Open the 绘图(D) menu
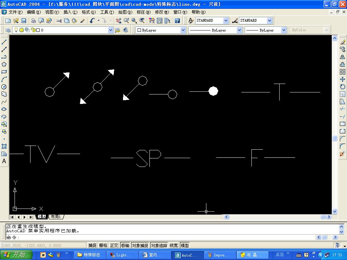347x260 pixels. [x=125, y=12]
